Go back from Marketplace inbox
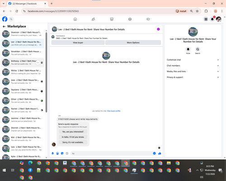The height and width of the screenshot is (181, 226). (x=4, y=26)
